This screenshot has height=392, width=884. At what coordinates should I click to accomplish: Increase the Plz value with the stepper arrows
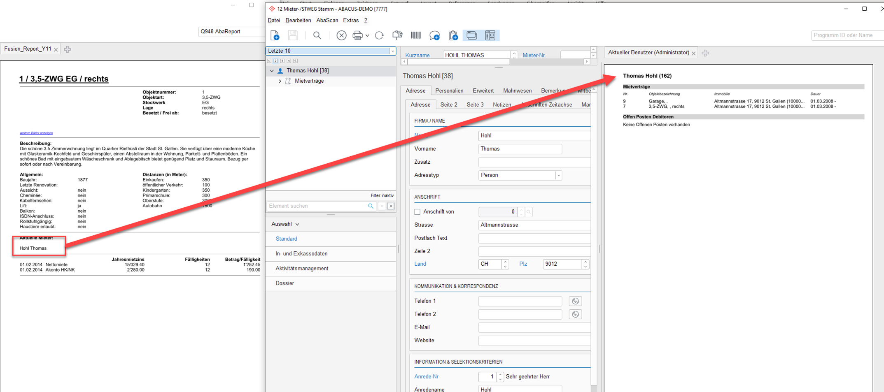(585, 262)
